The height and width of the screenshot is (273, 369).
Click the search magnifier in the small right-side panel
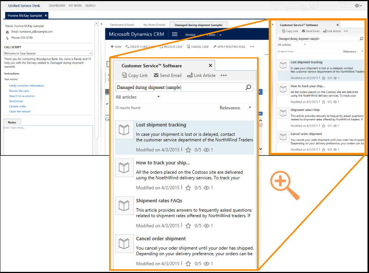click(362, 39)
